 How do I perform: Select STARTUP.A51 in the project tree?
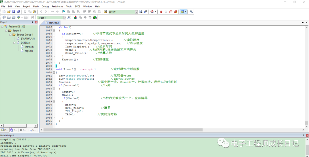(x=27, y=38)
